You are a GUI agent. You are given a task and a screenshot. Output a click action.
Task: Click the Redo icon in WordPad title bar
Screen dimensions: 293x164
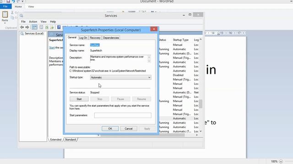point(18,1)
